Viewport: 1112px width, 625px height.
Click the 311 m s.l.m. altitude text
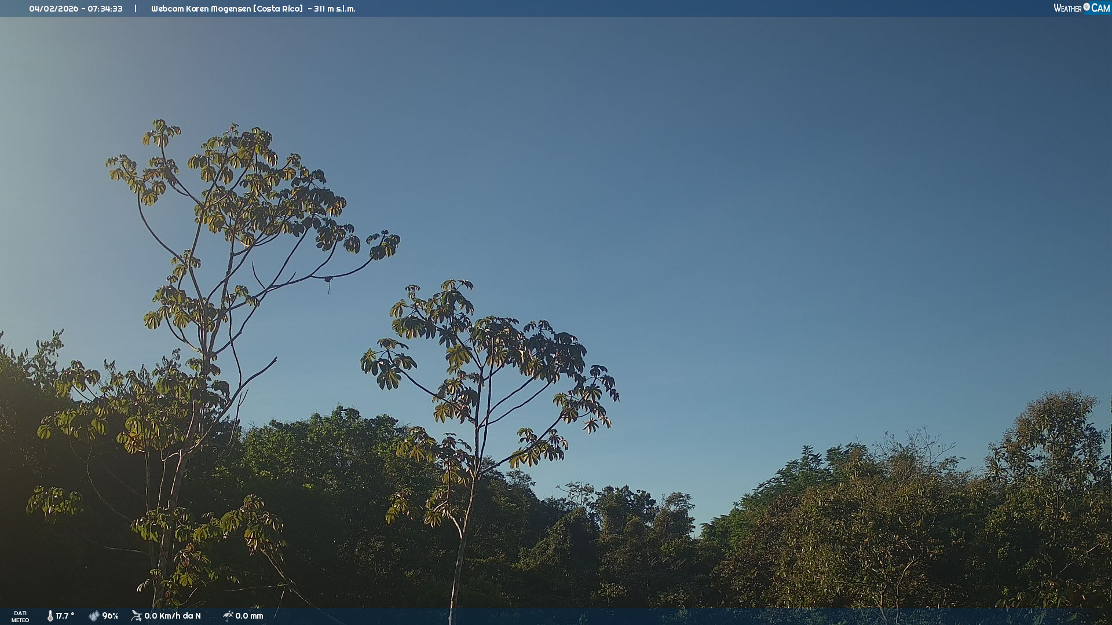[x=334, y=9]
